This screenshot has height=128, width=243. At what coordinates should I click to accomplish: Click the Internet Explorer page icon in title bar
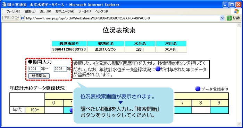click(4, 4)
